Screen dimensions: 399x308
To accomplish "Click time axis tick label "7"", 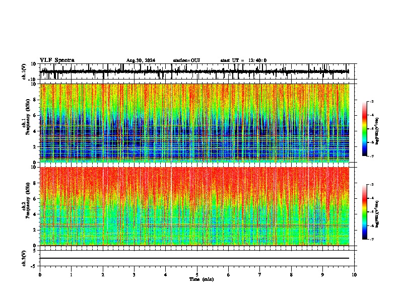I will pyautogui.click(x=260, y=275).
